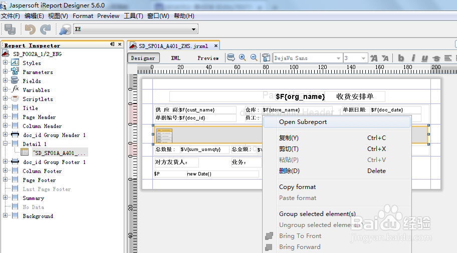
Task: Click the subreport element icon on canvas
Action: (x=164, y=135)
